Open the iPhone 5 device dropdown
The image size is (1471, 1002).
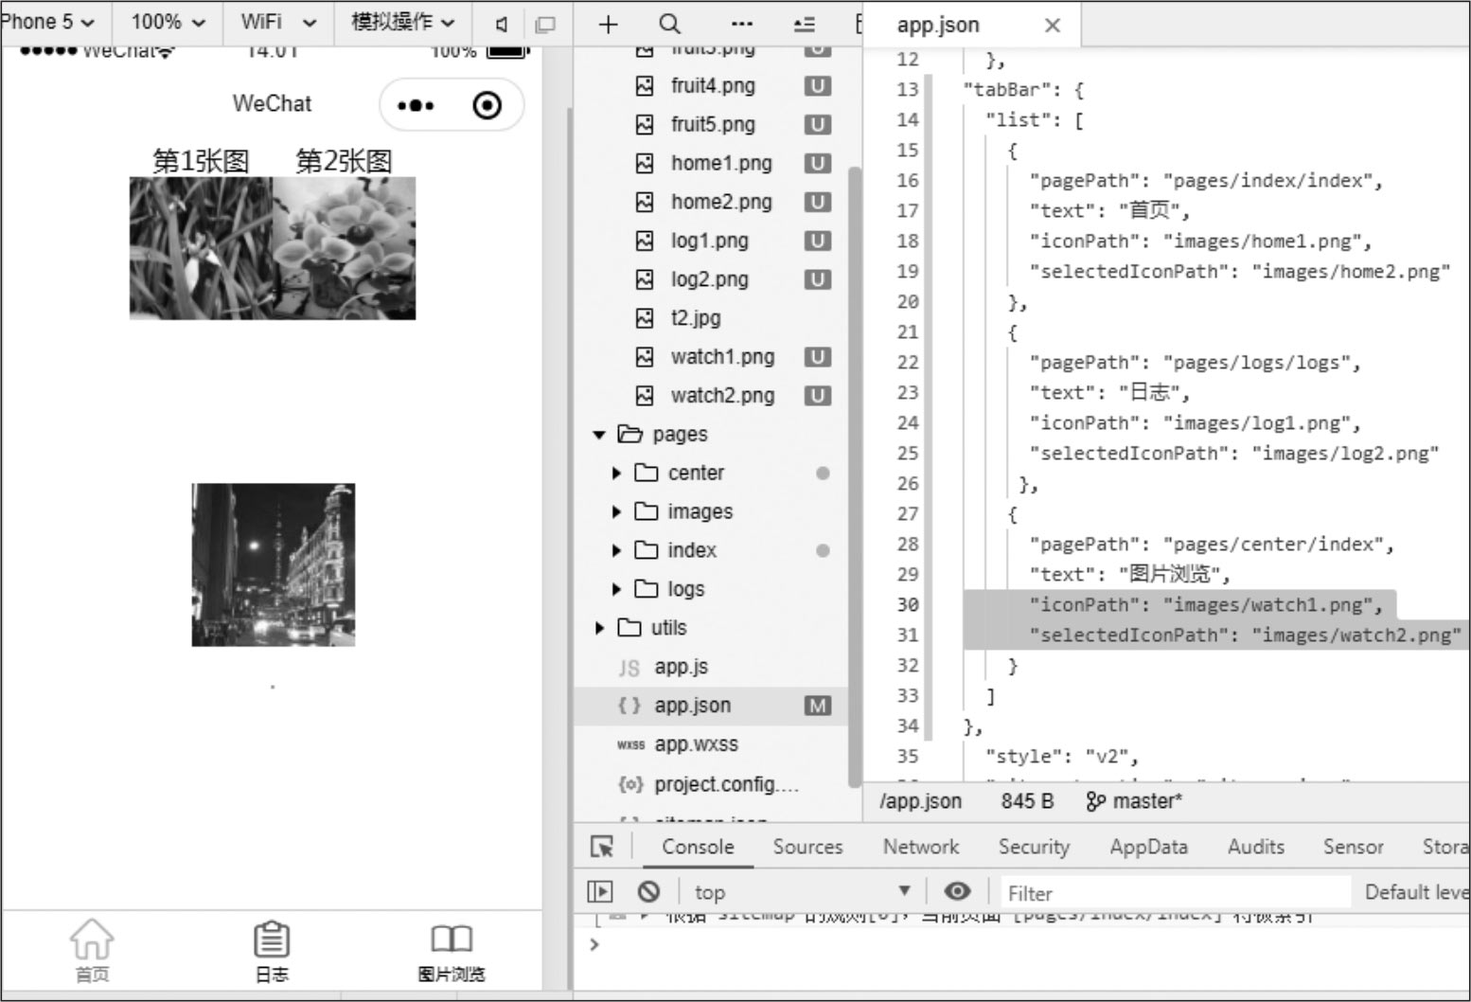[x=47, y=22]
